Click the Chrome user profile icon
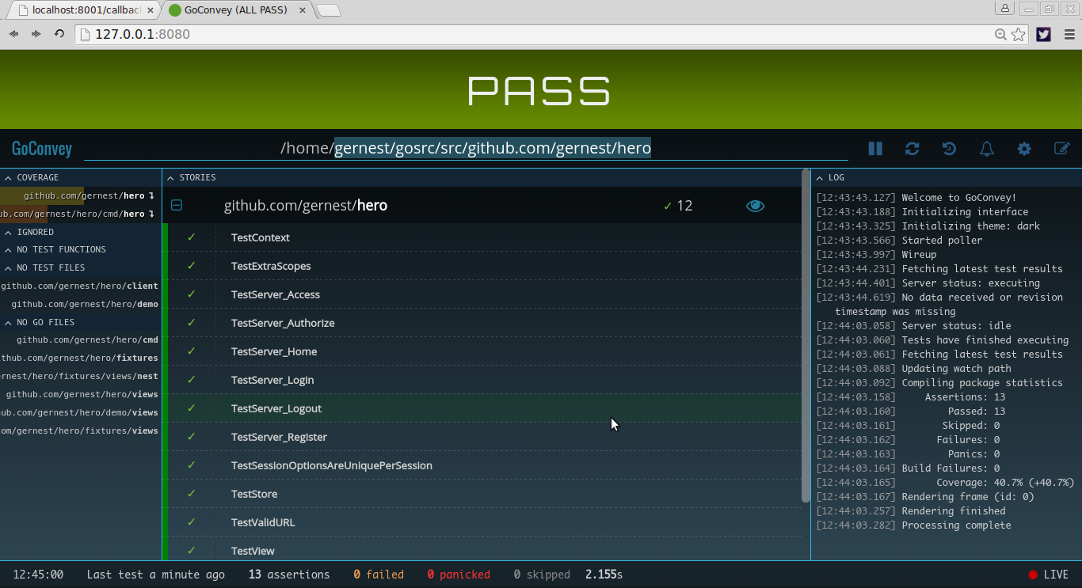The width and height of the screenshot is (1082, 588). click(1005, 9)
